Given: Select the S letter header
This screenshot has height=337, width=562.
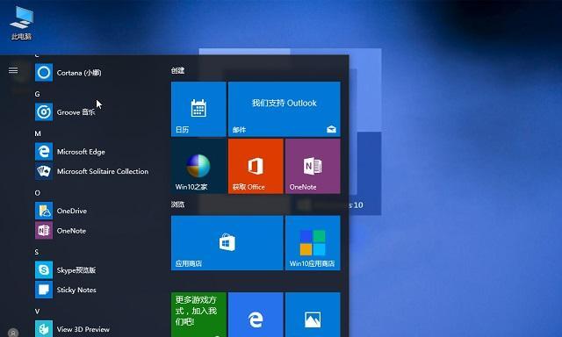Looking at the screenshot, I should pos(37,252).
